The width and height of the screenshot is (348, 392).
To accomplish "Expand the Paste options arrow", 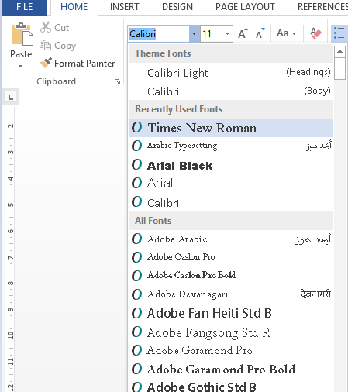I will 20,66.
